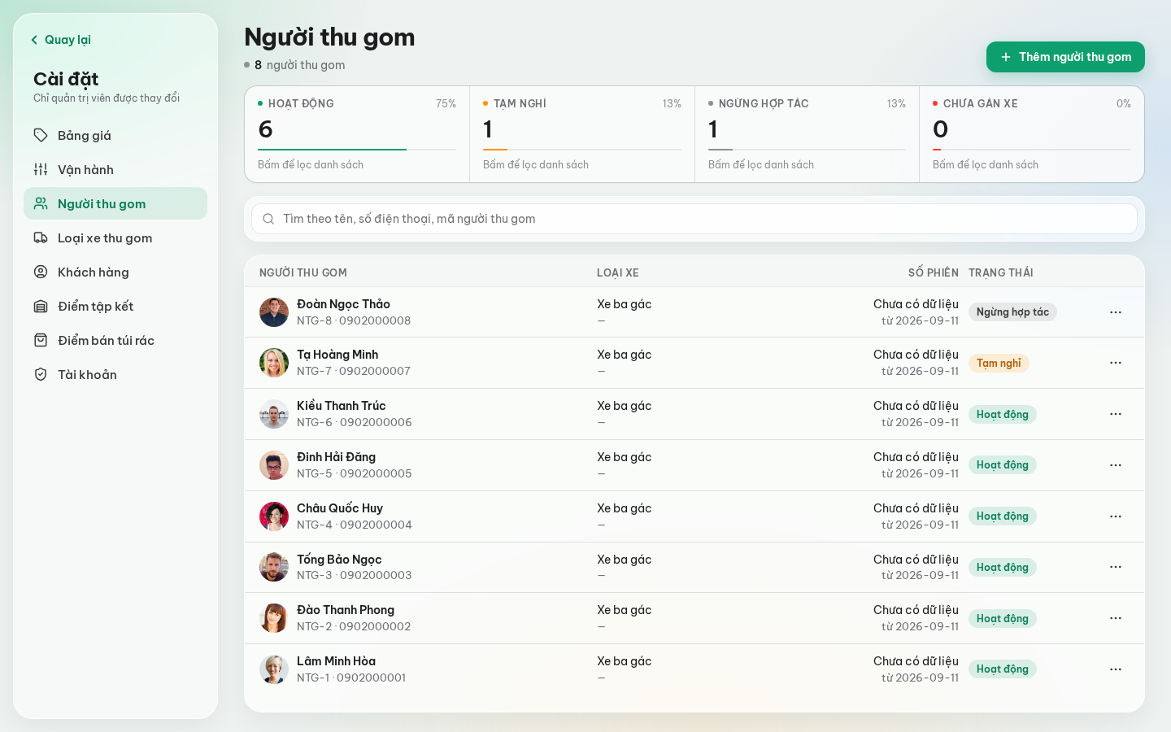Click the name Châu Quốc Huy
Image resolution: width=1171 pixels, height=732 pixels.
pyautogui.click(x=340, y=508)
